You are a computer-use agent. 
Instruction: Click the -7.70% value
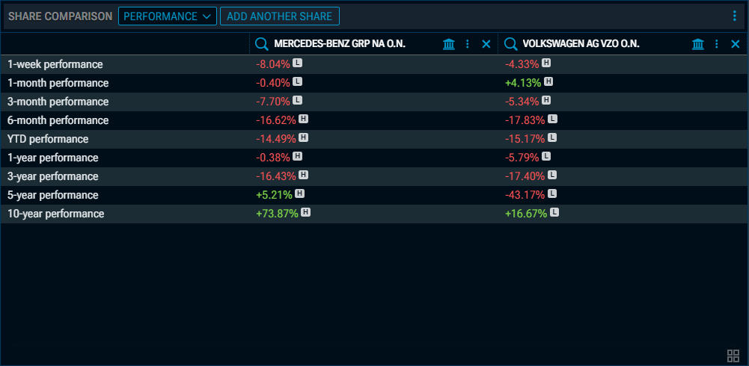(273, 102)
